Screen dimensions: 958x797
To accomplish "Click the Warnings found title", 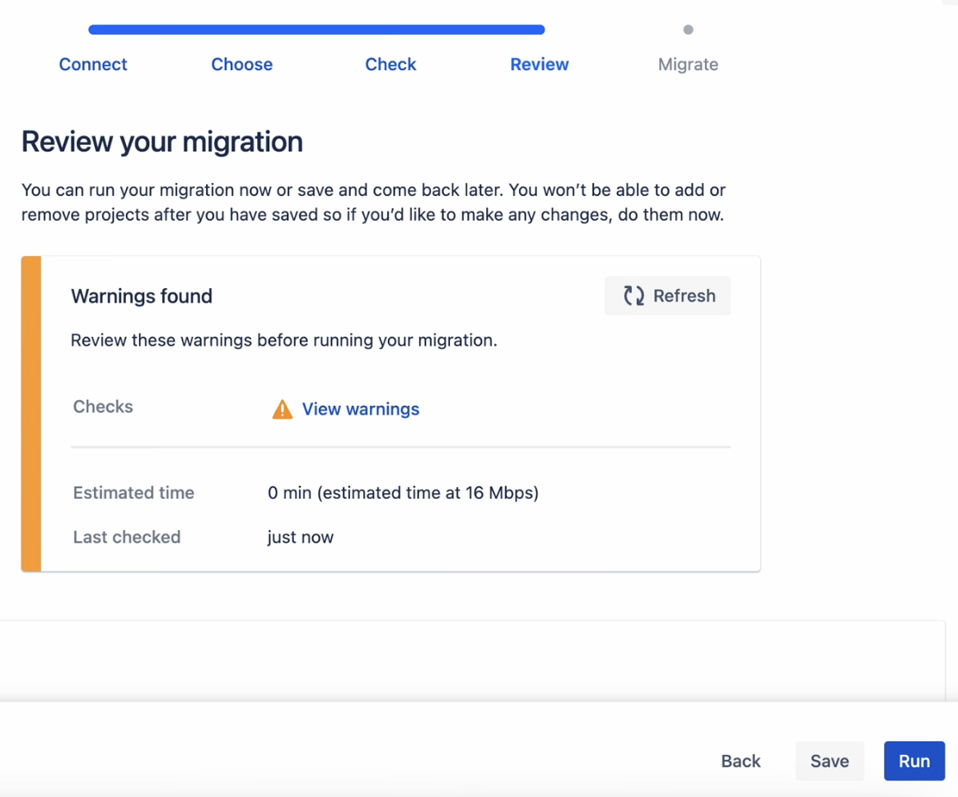I will [142, 296].
